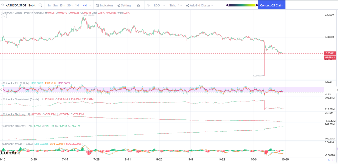
Task: Expand the timeframe dropdown arrow
Action: [x=90, y=5]
